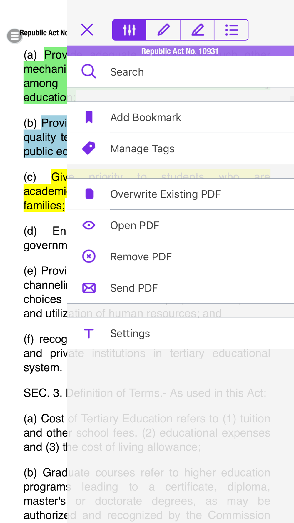Tap the Search magnifier icon

tap(88, 71)
